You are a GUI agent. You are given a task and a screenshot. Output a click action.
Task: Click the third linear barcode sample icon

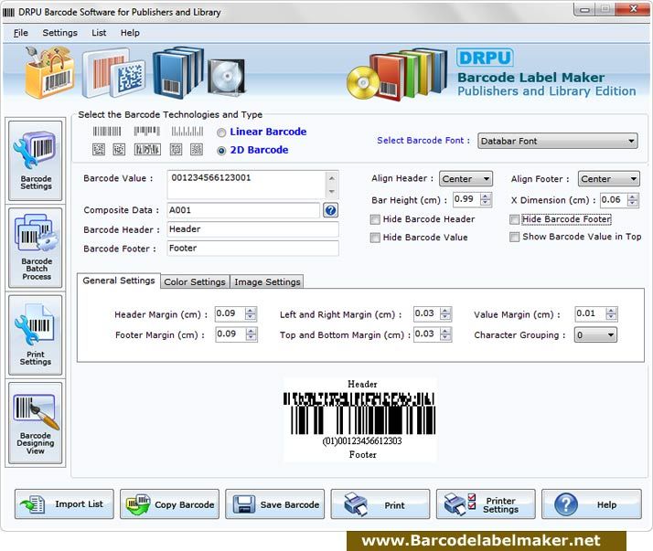(187, 132)
